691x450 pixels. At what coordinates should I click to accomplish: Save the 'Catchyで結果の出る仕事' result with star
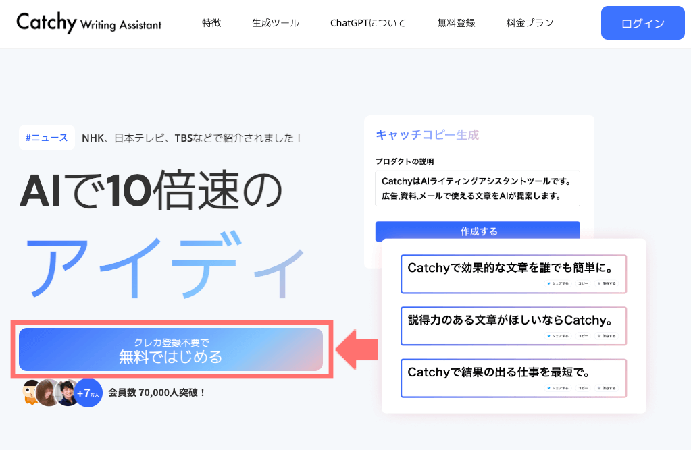pyautogui.click(x=607, y=388)
